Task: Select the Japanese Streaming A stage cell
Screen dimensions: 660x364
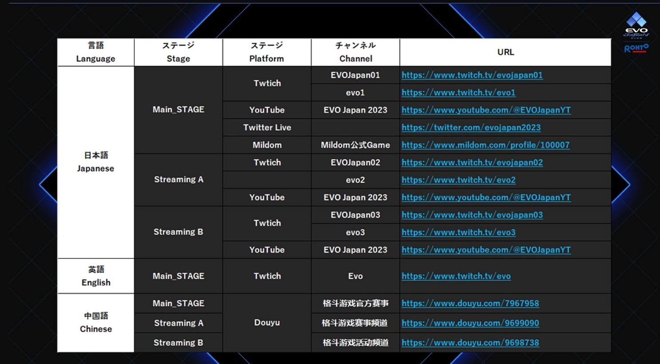Action: 178,180
